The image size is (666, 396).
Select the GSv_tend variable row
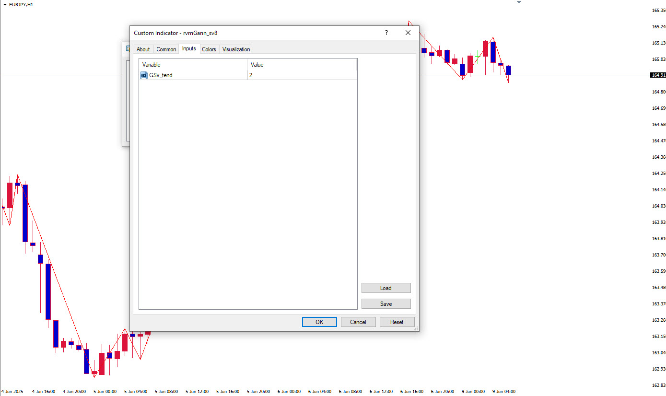point(248,75)
